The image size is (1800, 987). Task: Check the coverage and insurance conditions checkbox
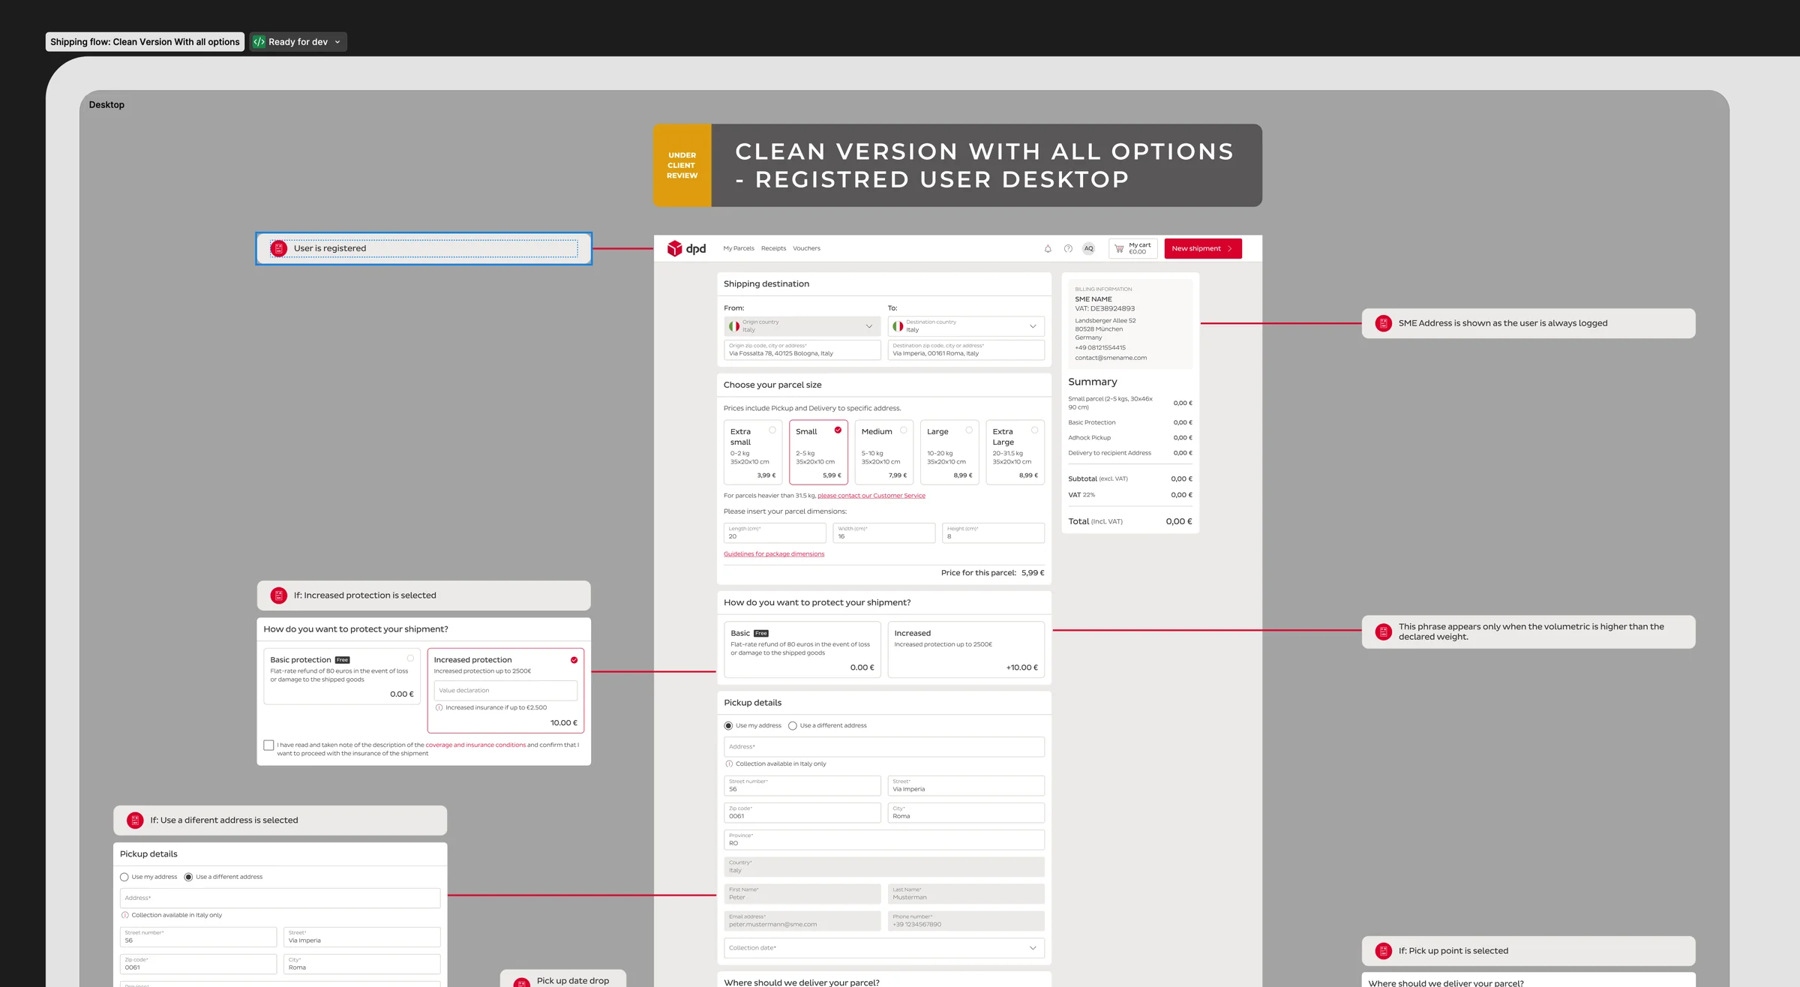coord(268,745)
